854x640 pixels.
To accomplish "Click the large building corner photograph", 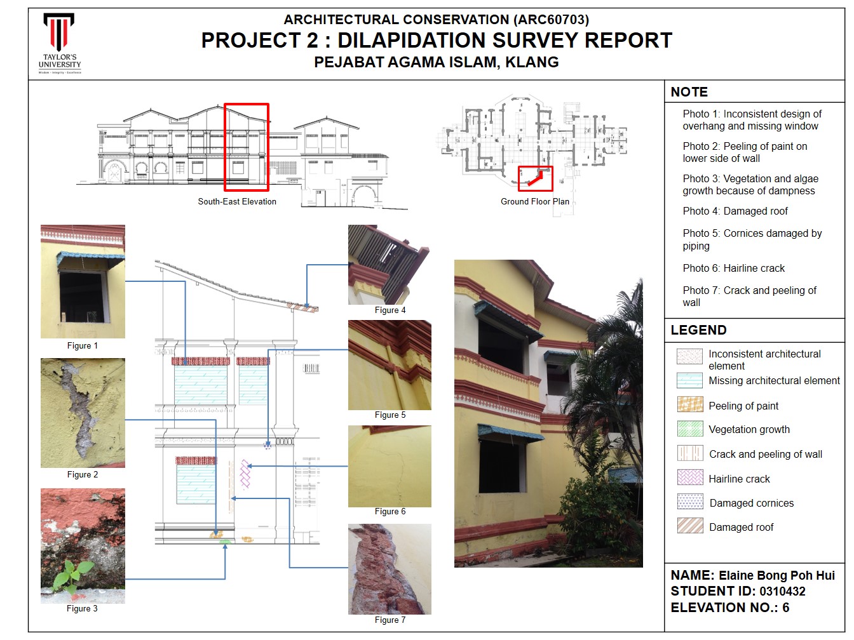I will [548, 413].
